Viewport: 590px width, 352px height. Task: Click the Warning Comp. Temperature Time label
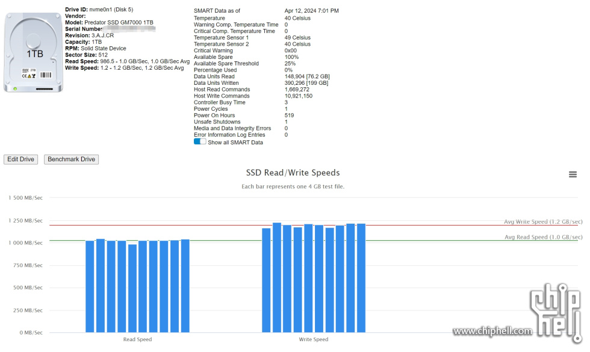(236, 25)
